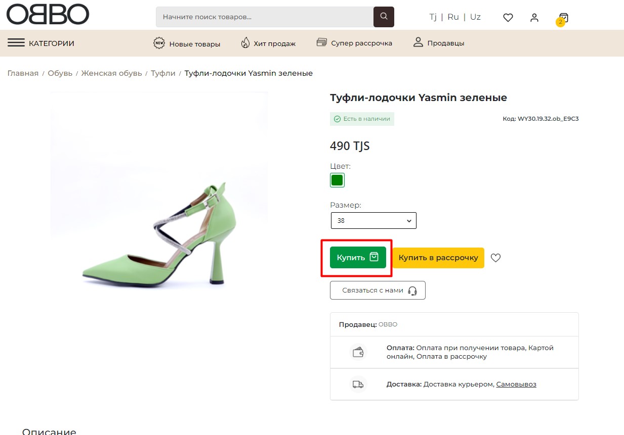
Task: Open Супер рассрочка page
Action: (x=354, y=43)
